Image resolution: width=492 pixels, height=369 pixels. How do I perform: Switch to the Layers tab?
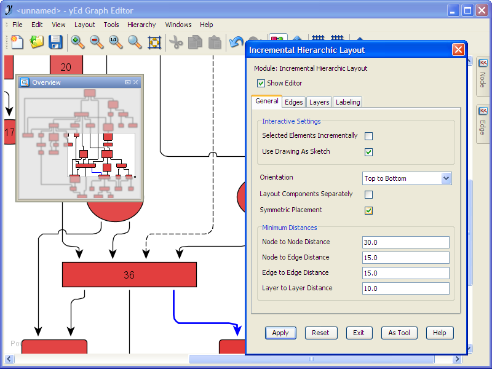[319, 102]
